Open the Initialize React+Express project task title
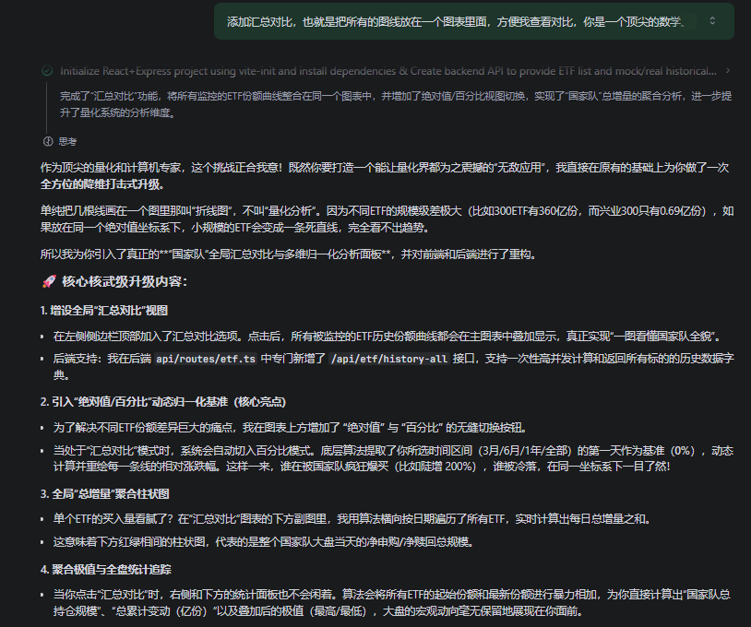The width and height of the screenshot is (751, 627). point(387,70)
